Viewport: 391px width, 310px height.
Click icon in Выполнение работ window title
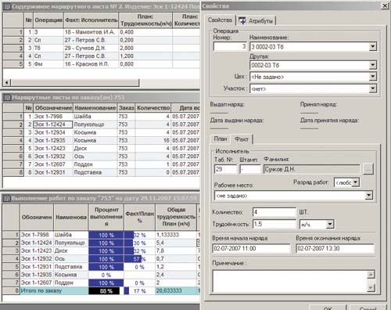click(x=6, y=198)
